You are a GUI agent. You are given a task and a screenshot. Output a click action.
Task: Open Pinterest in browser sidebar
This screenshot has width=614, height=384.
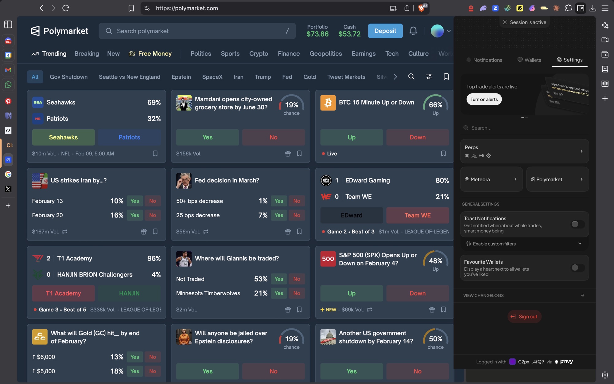pos(8,101)
